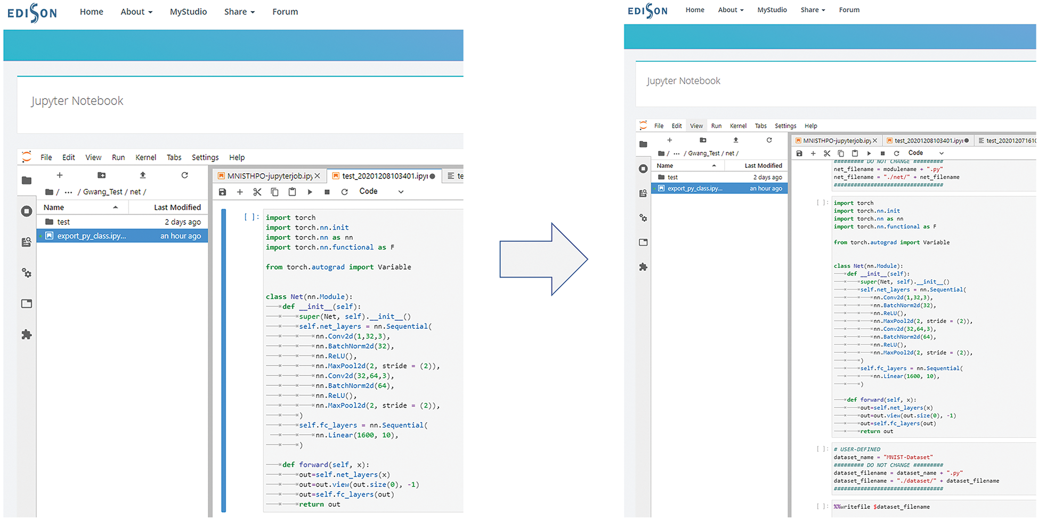
Task: Open MyStudio link in right navbar
Action: click(772, 10)
